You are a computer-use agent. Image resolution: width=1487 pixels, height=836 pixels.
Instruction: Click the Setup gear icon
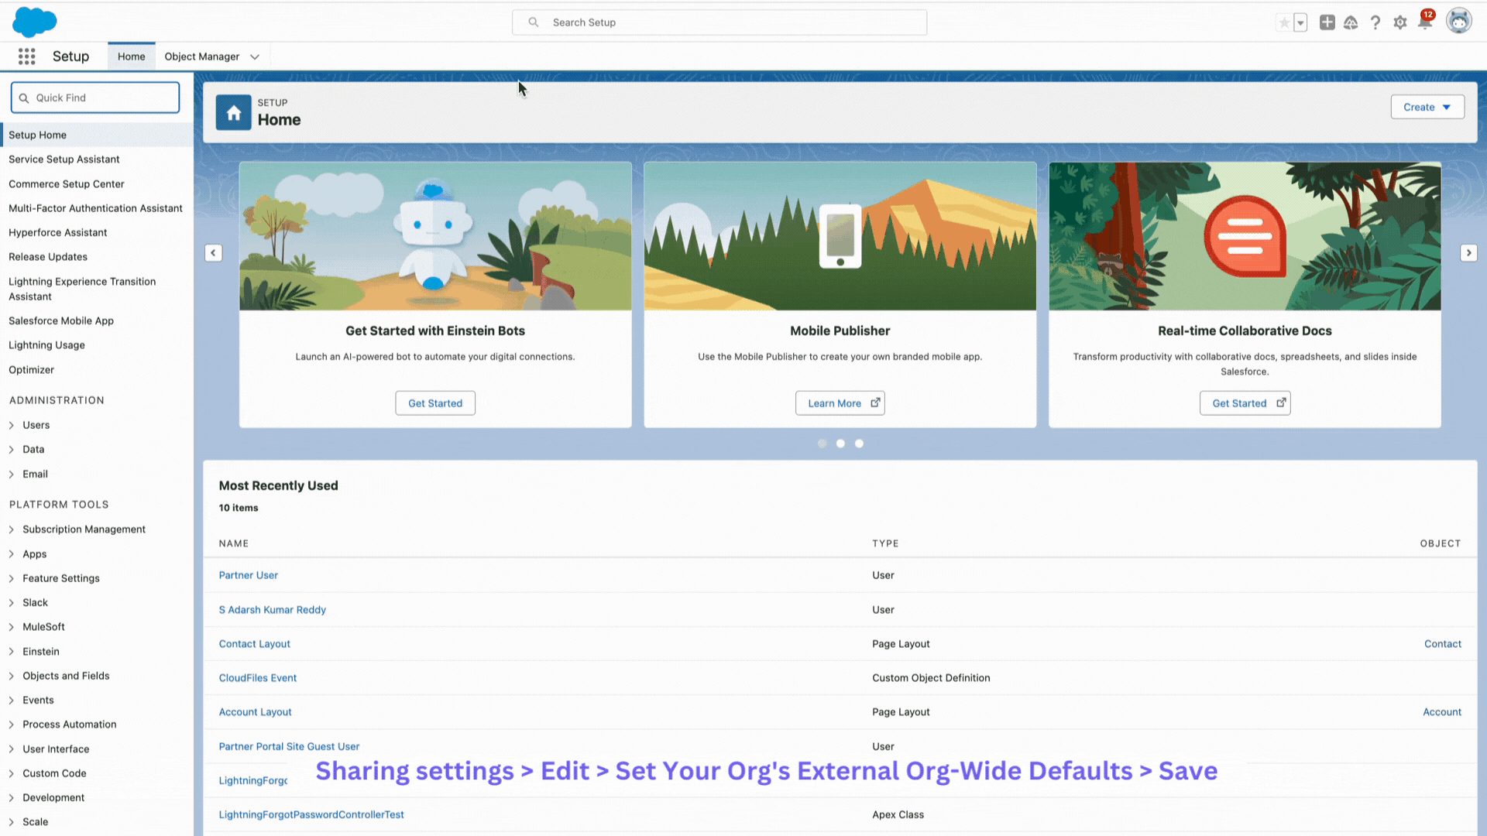1400,22
